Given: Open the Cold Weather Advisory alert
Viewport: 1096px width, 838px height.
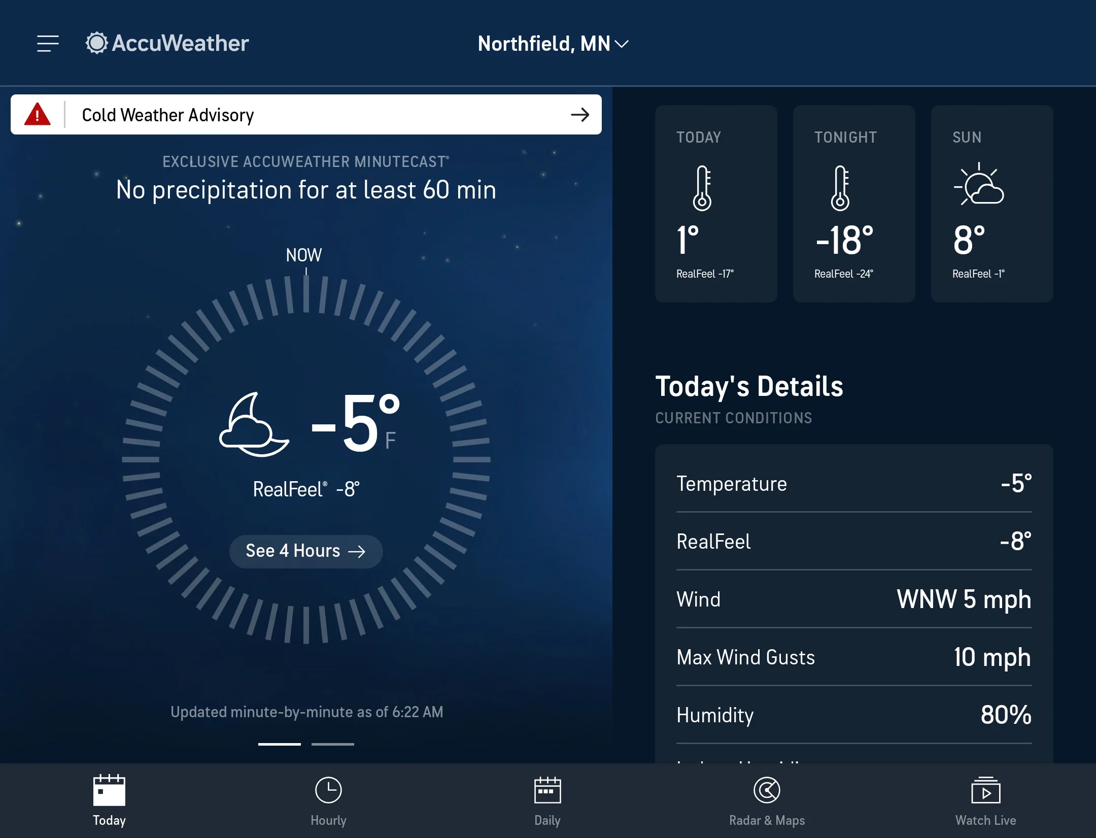Looking at the screenshot, I should 306,115.
